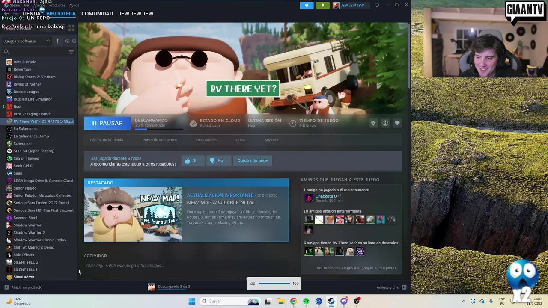This screenshot has width=548, height=308.
Task: Select Retail Royale in library list
Action: [24, 62]
